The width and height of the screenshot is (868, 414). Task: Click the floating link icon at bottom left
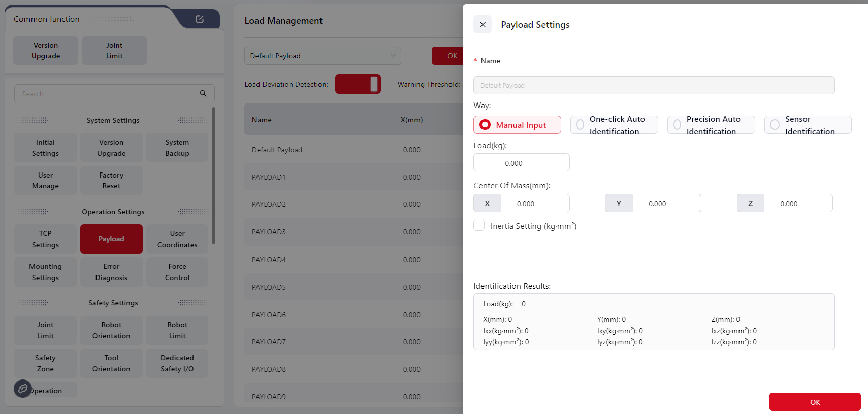click(x=22, y=389)
